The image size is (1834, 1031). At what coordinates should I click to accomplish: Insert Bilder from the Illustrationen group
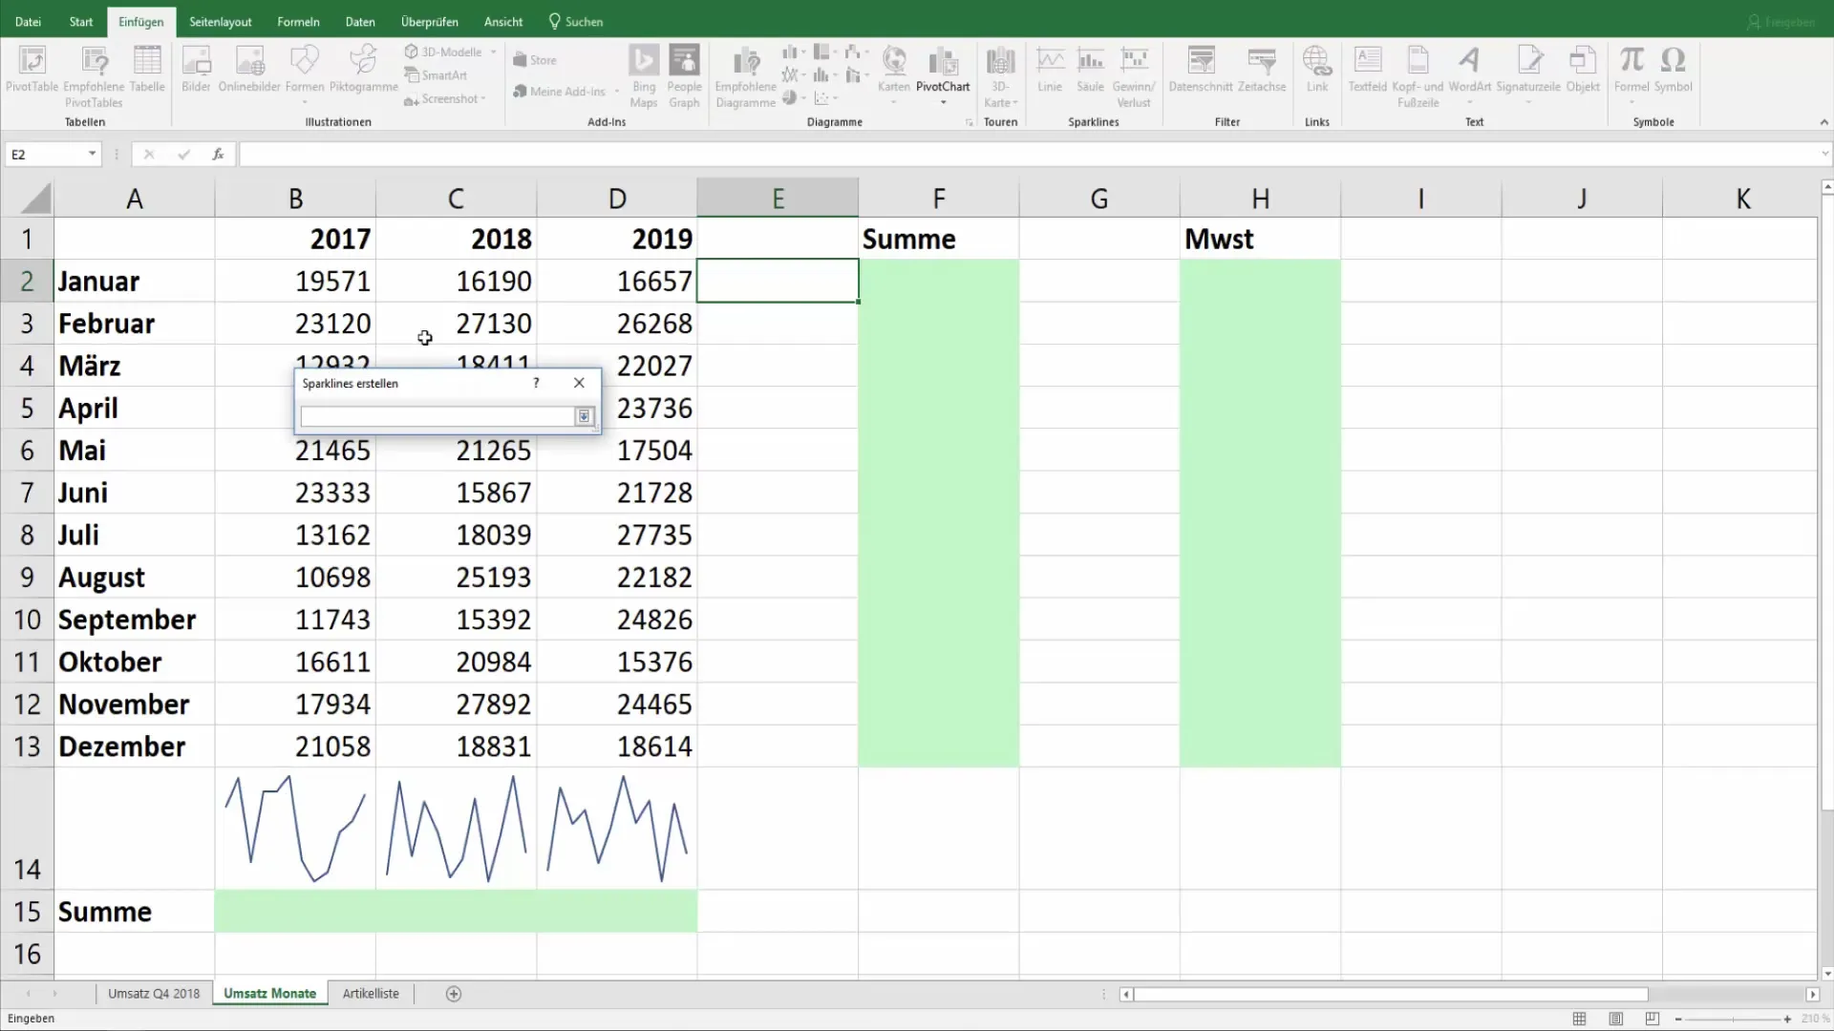[196, 69]
